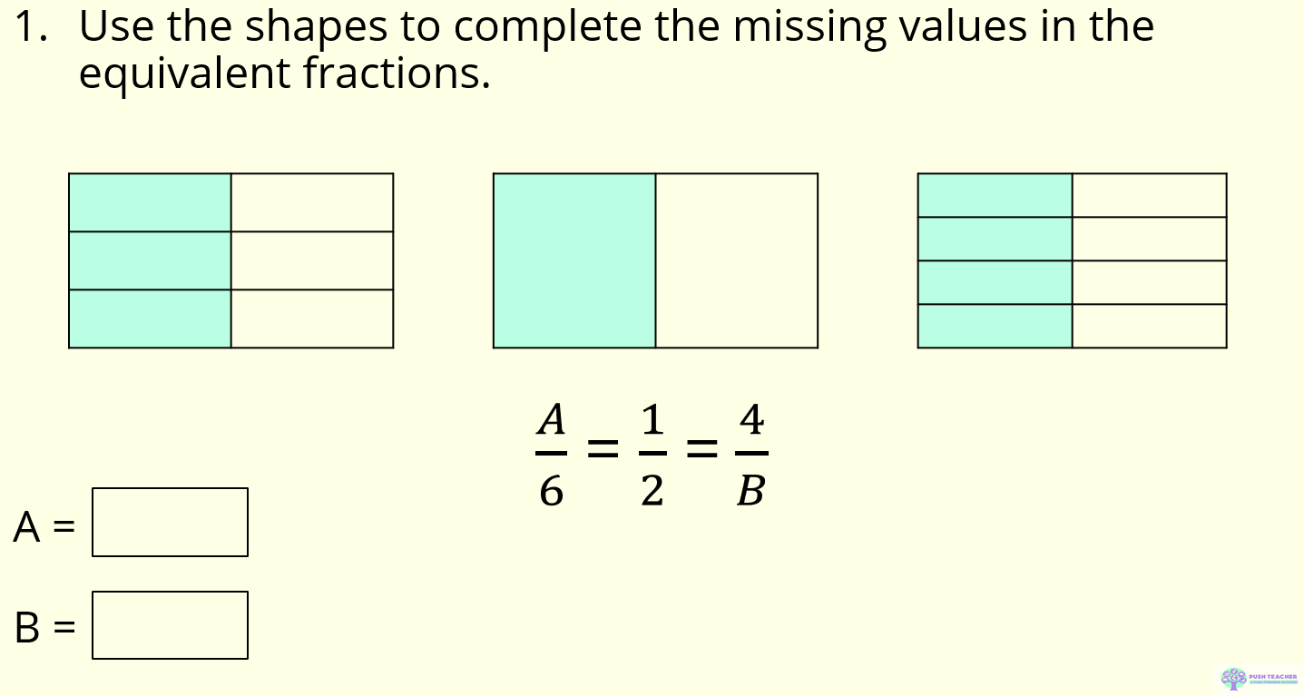Select the top unshaded cell of the six-part rectangle
This screenshot has height=696, width=1304.
[312, 202]
